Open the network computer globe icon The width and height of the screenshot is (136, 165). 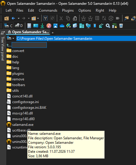[88, 26]
